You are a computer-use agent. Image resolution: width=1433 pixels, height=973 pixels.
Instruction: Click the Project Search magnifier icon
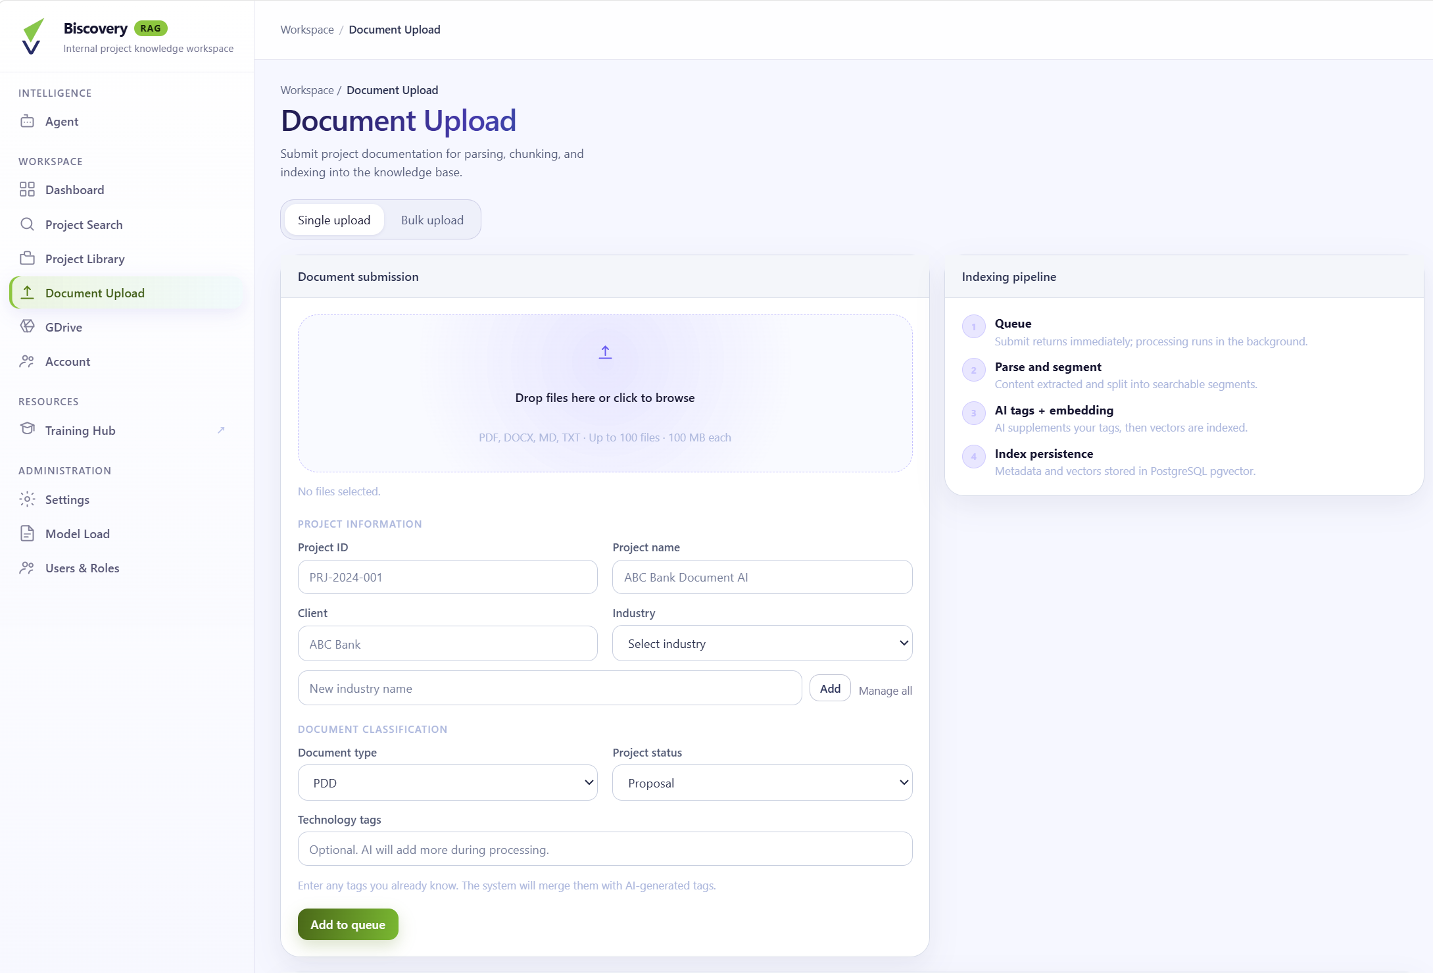point(27,224)
